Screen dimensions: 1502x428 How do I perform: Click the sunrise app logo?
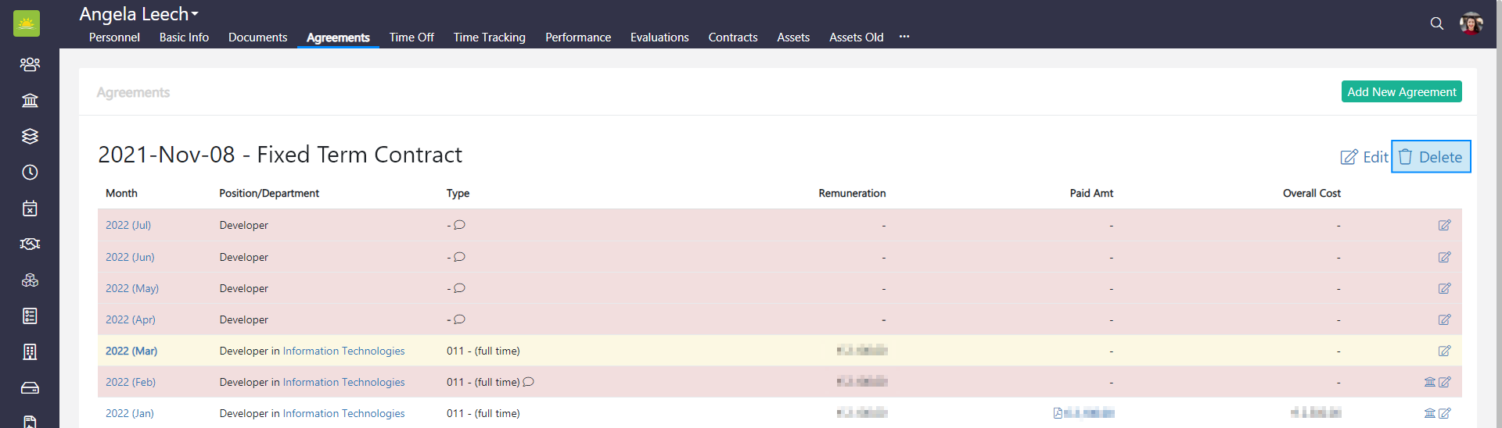(27, 23)
